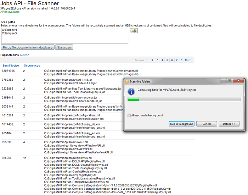Select C:\EclipseN in scan paths list
Screen dimensions: 248x195
9,30
